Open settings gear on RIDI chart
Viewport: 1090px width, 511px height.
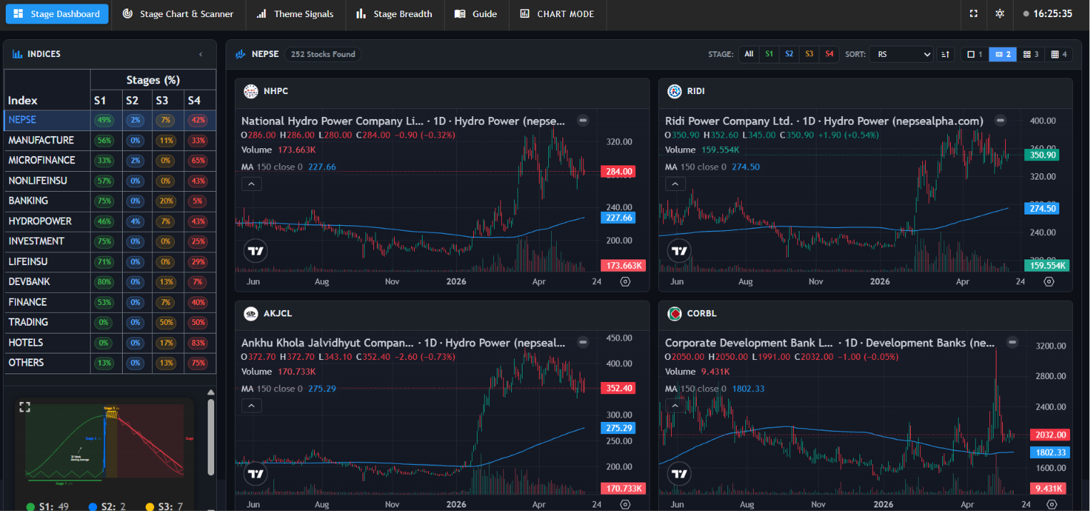(x=1049, y=282)
